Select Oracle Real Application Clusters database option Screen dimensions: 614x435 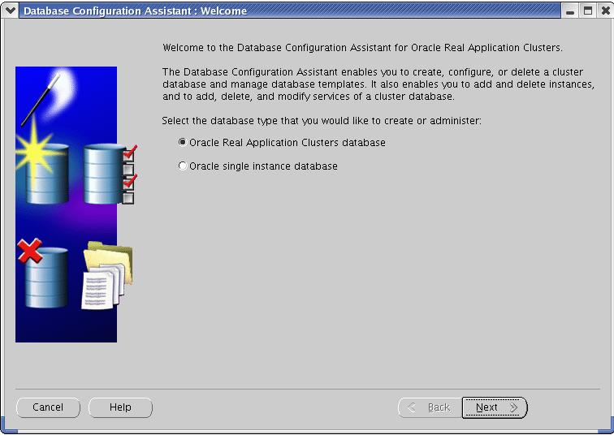click(x=182, y=142)
